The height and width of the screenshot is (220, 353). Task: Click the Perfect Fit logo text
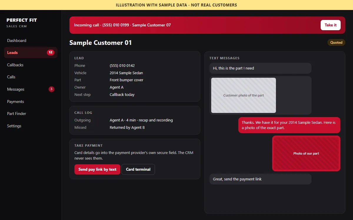pyautogui.click(x=22, y=20)
